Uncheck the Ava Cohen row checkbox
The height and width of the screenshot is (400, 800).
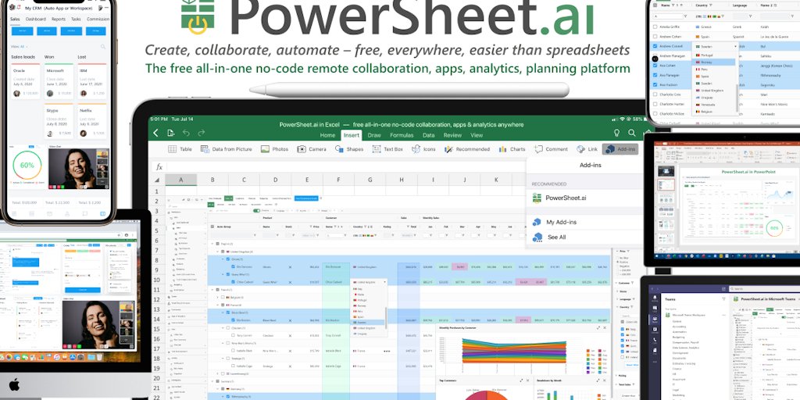655,66
